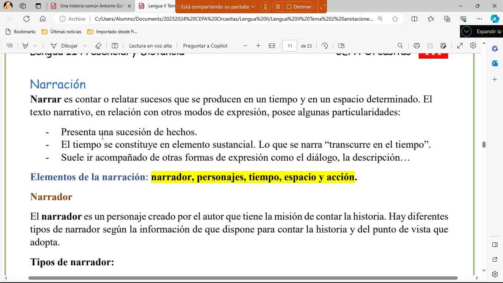This screenshot has height=283, width=503.
Task: Toggle the sidebar pane layout icon
Action: click(495, 245)
